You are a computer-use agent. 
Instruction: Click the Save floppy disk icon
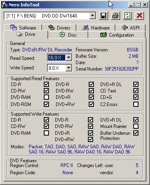pos(103,16)
